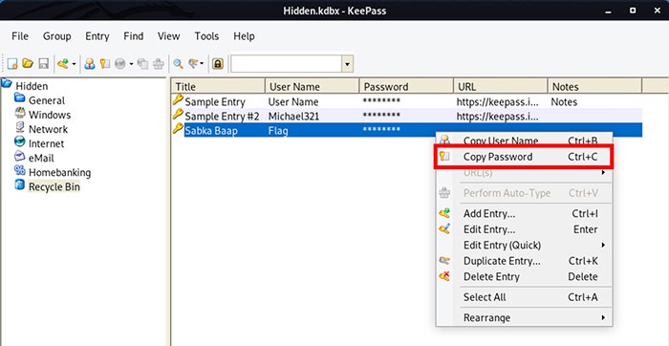Expand the Open URL toolbar dropdown arrow
This screenshot has width=669, height=346.
(132, 64)
